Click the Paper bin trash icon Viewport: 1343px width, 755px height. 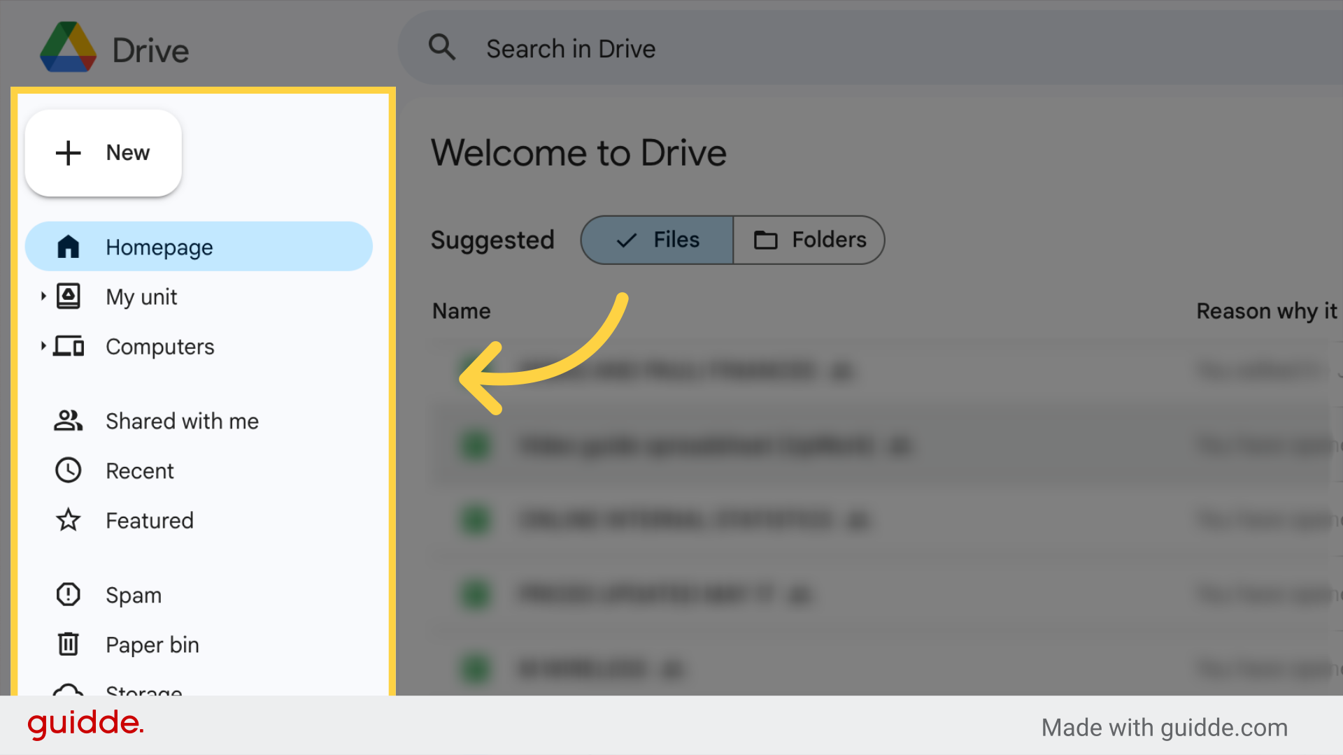pyautogui.click(x=69, y=644)
